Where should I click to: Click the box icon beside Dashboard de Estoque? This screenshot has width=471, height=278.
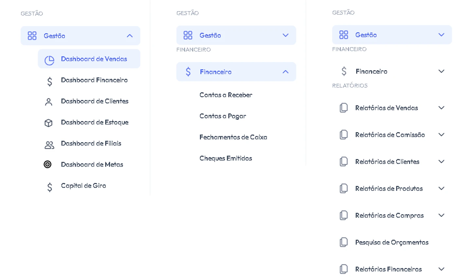click(x=48, y=123)
